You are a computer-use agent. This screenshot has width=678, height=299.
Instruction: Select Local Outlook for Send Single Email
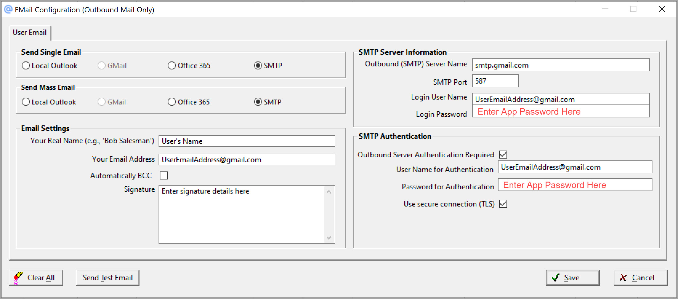click(x=26, y=65)
